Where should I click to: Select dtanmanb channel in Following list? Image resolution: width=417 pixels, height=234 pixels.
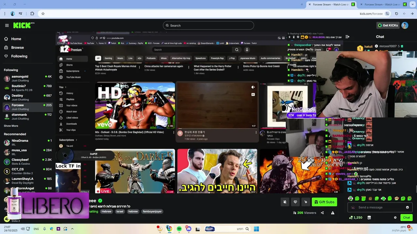click(x=28, y=116)
